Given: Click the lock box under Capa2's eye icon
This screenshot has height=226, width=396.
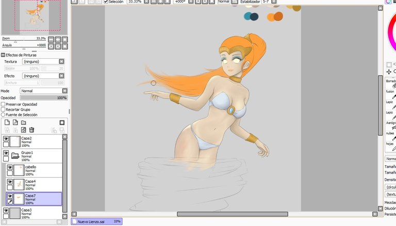Looking at the screenshot, I should click(x=6, y=145).
